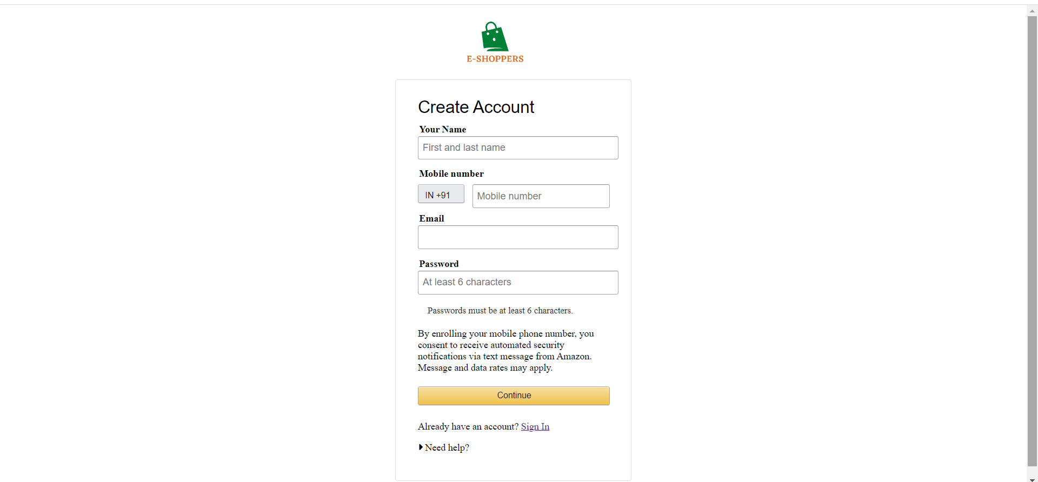This screenshot has width=1038, height=482.
Task: Click the Create Account heading
Action: pyautogui.click(x=476, y=107)
